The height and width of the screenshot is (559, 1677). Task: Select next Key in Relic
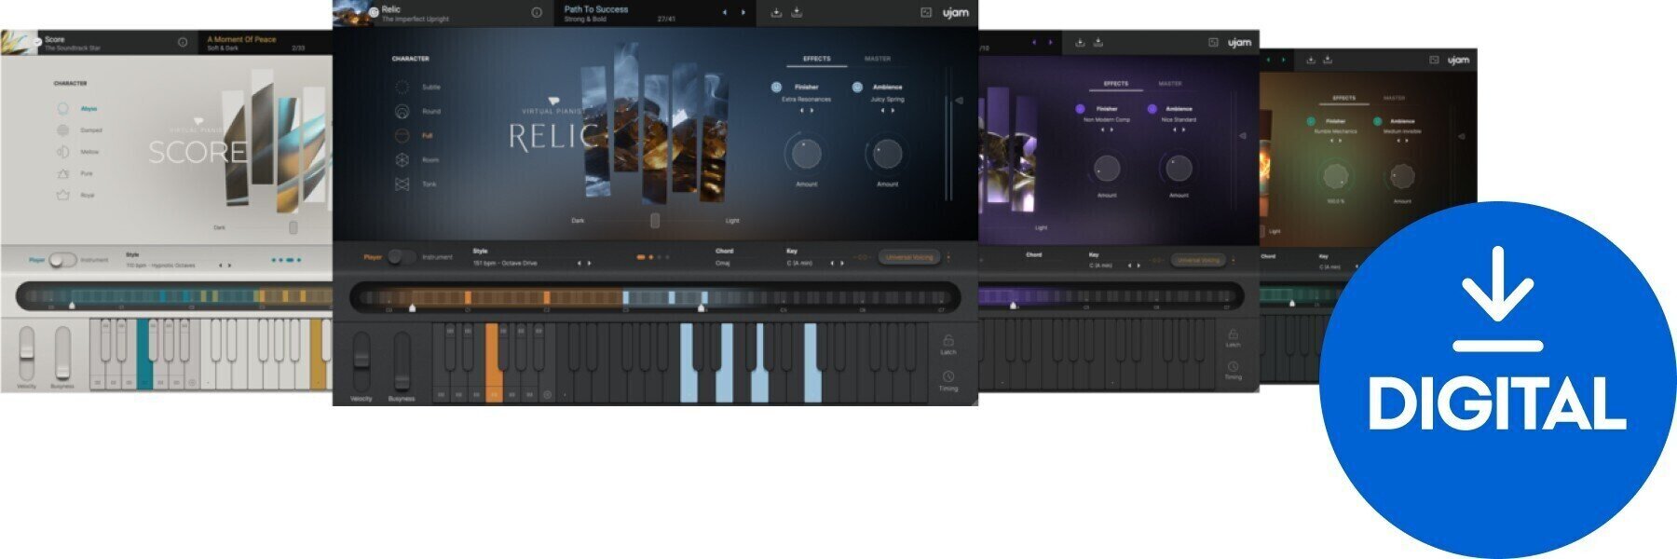click(842, 264)
